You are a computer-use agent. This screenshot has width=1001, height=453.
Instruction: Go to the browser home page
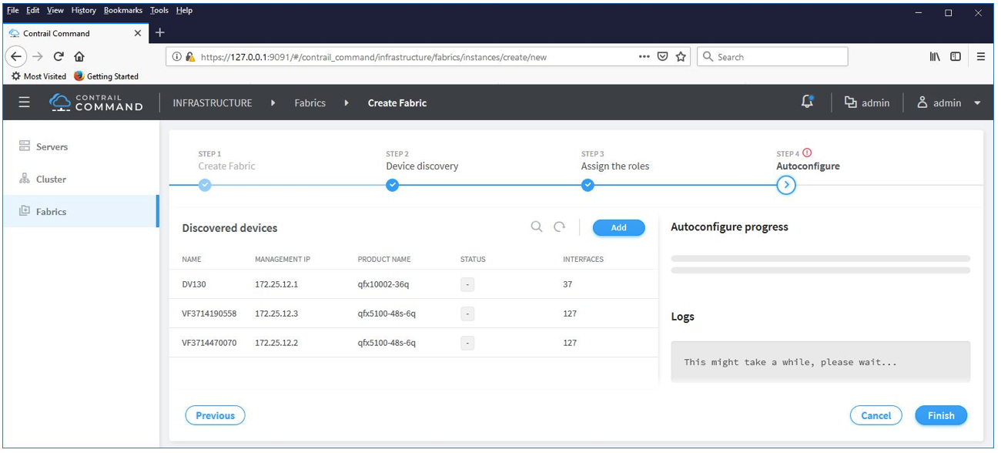click(x=79, y=56)
